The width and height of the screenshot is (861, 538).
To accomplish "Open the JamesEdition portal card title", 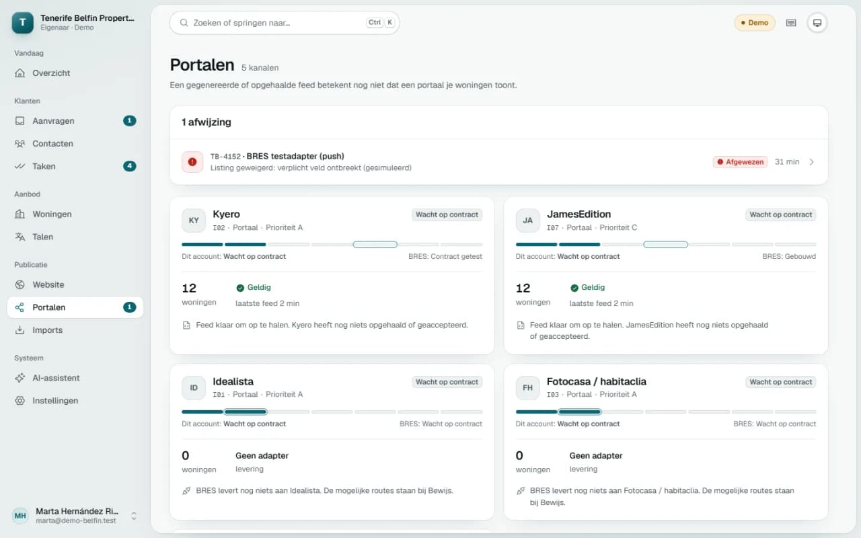I will click(578, 214).
